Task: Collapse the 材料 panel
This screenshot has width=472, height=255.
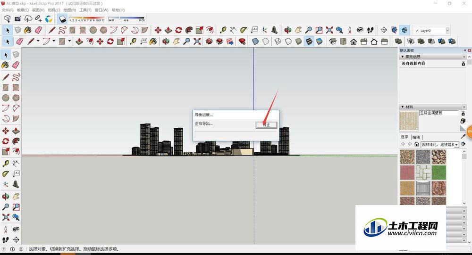Action: [403, 107]
